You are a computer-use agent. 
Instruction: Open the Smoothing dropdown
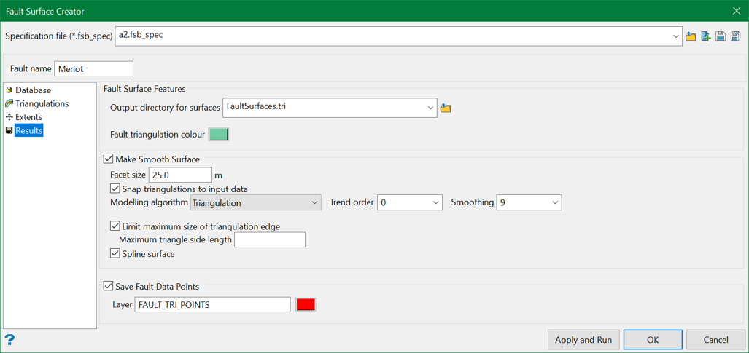tap(555, 203)
